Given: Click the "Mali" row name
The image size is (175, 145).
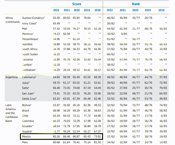Looking at the screenshot, I should pyautogui.click(x=25, y=29).
